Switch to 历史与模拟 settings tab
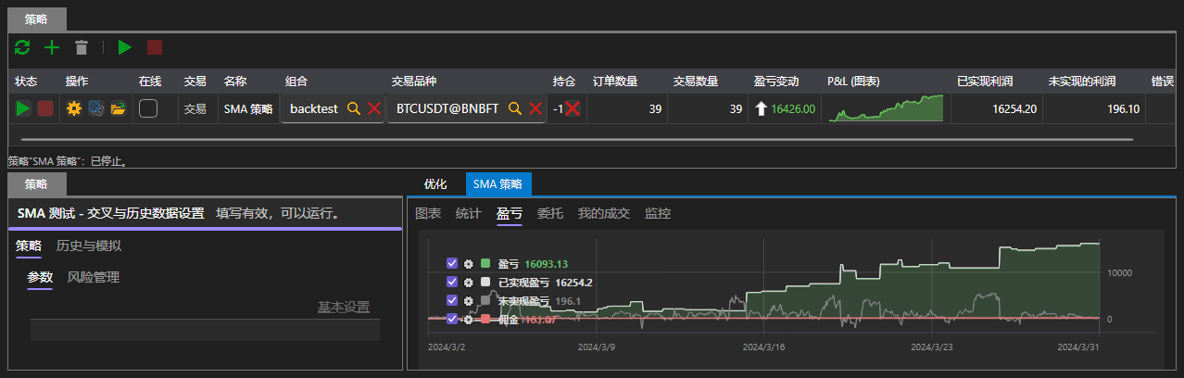 [x=89, y=246]
